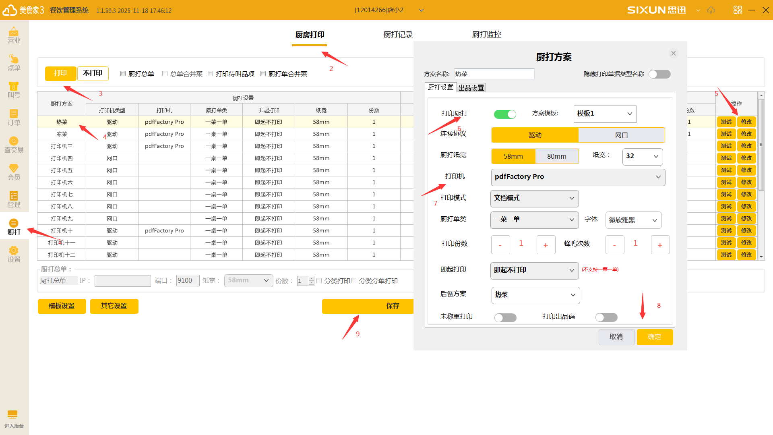
Task: Open the 点单 ordering icon
Action: tap(14, 62)
